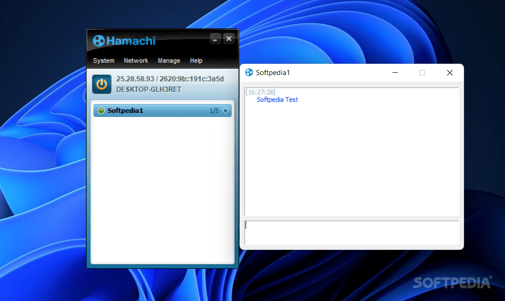Click the 16:27:28 timestamp in chat
The width and height of the screenshot is (505, 301).
tap(260, 92)
